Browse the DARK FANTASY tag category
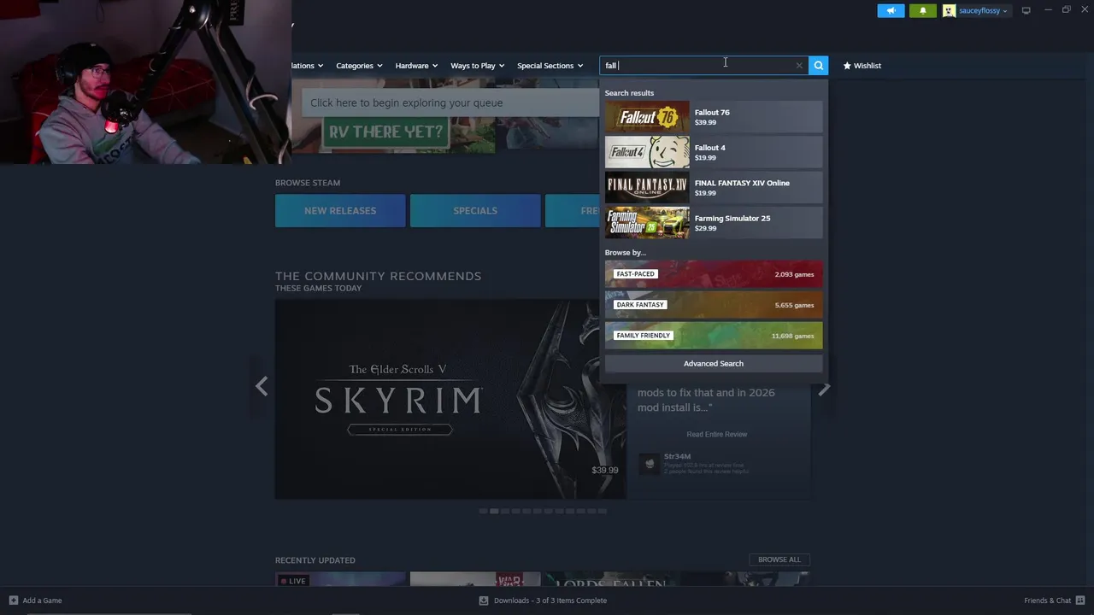This screenshot has height=615, width=1094. click(714, 305)
